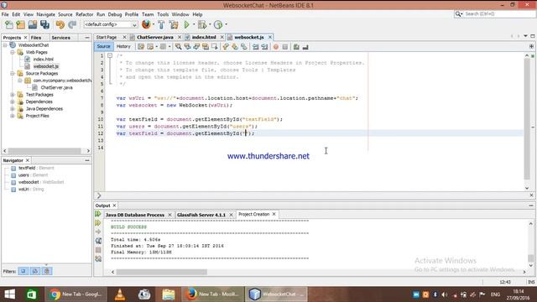Click the Comment icon in editor toolbar
537x302 pixels.
[x=296, y=47]
